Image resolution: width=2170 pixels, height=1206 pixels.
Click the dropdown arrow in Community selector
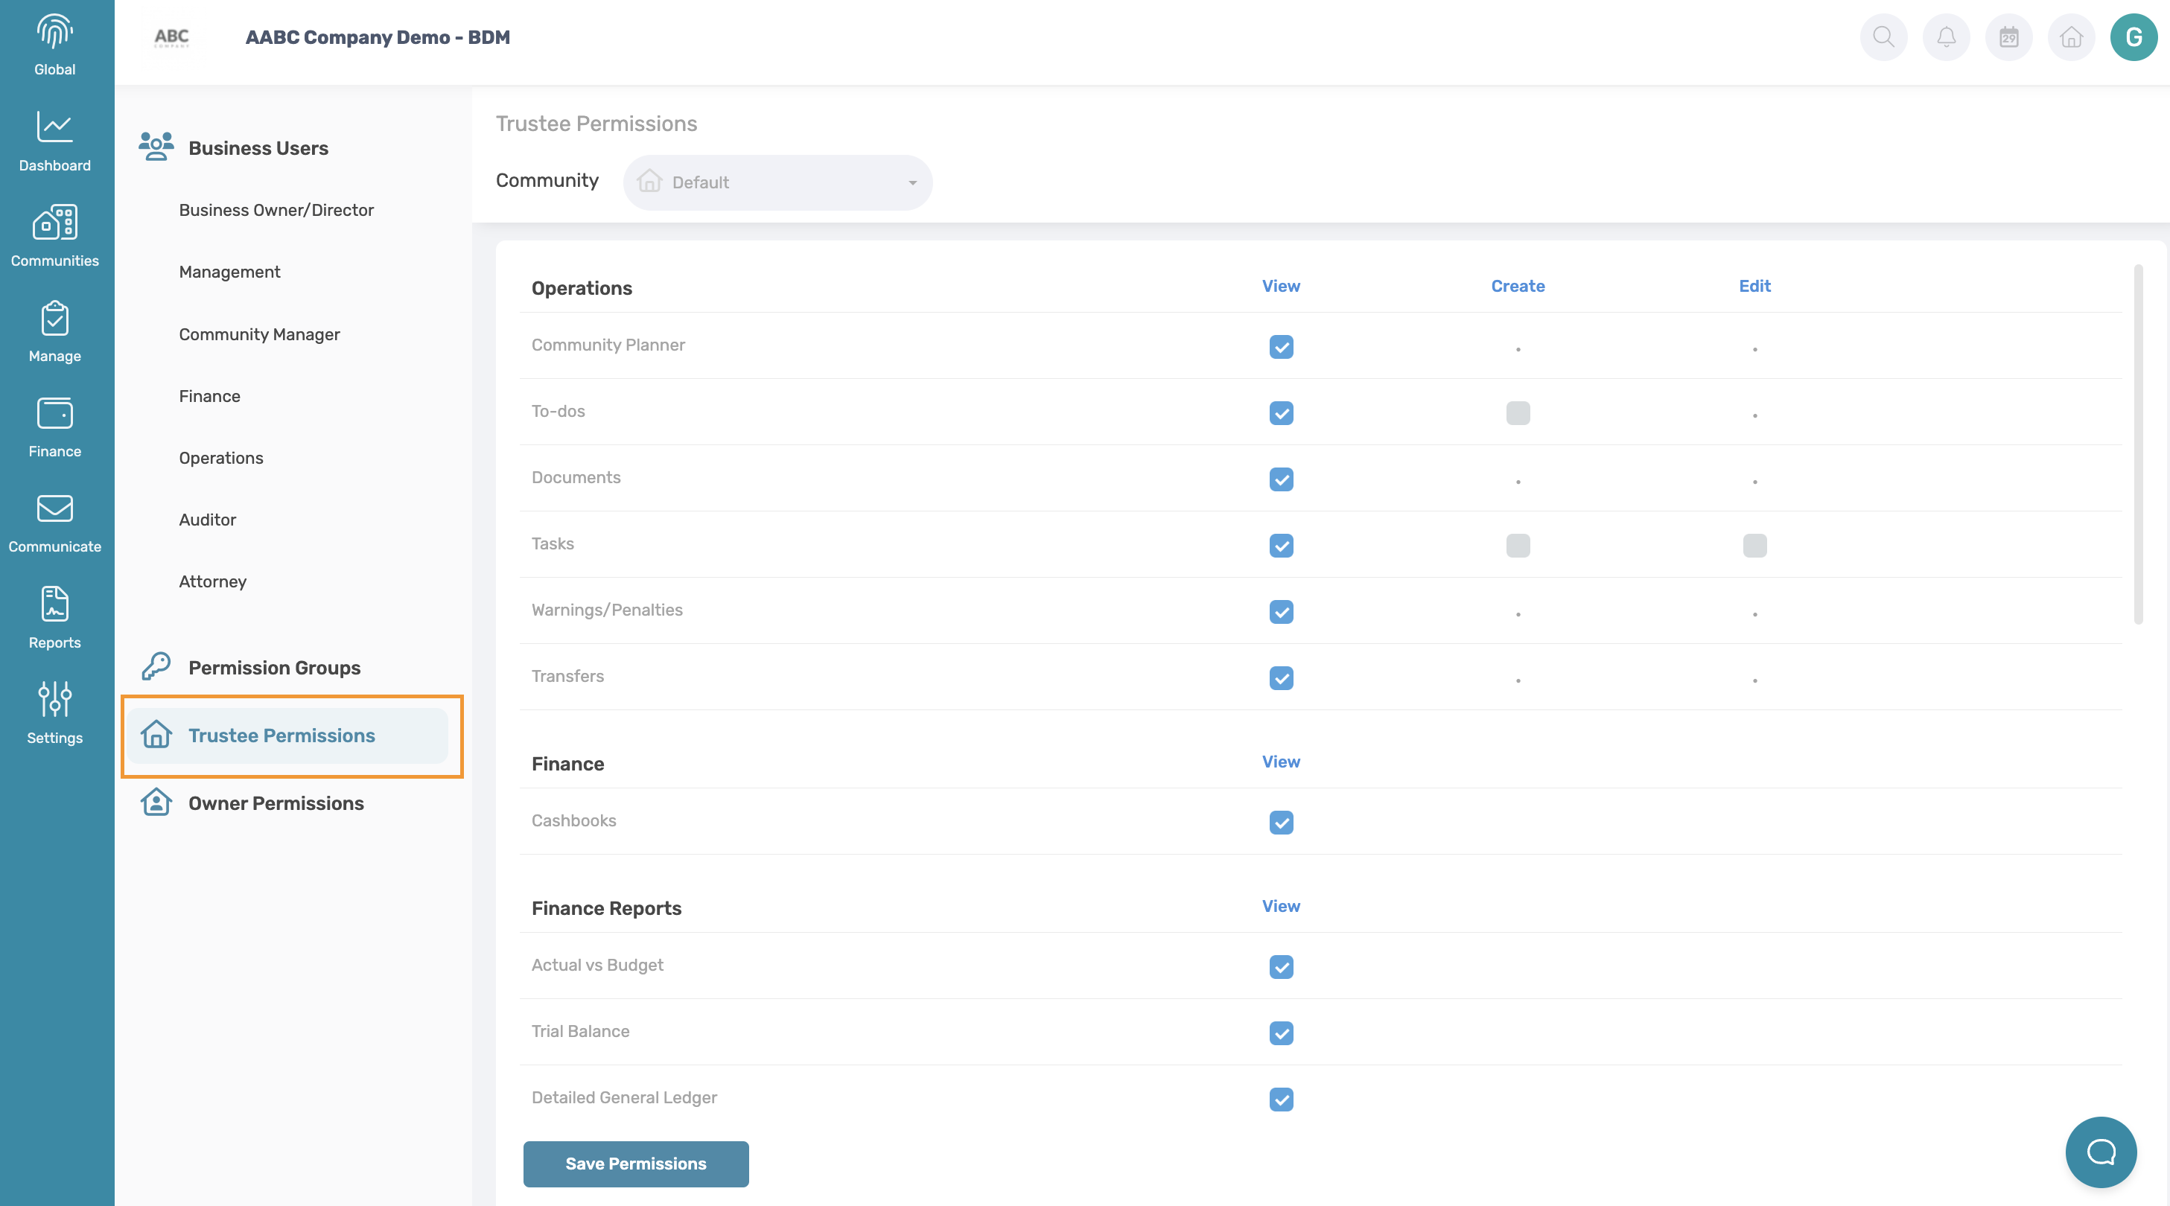click(912, 182)
